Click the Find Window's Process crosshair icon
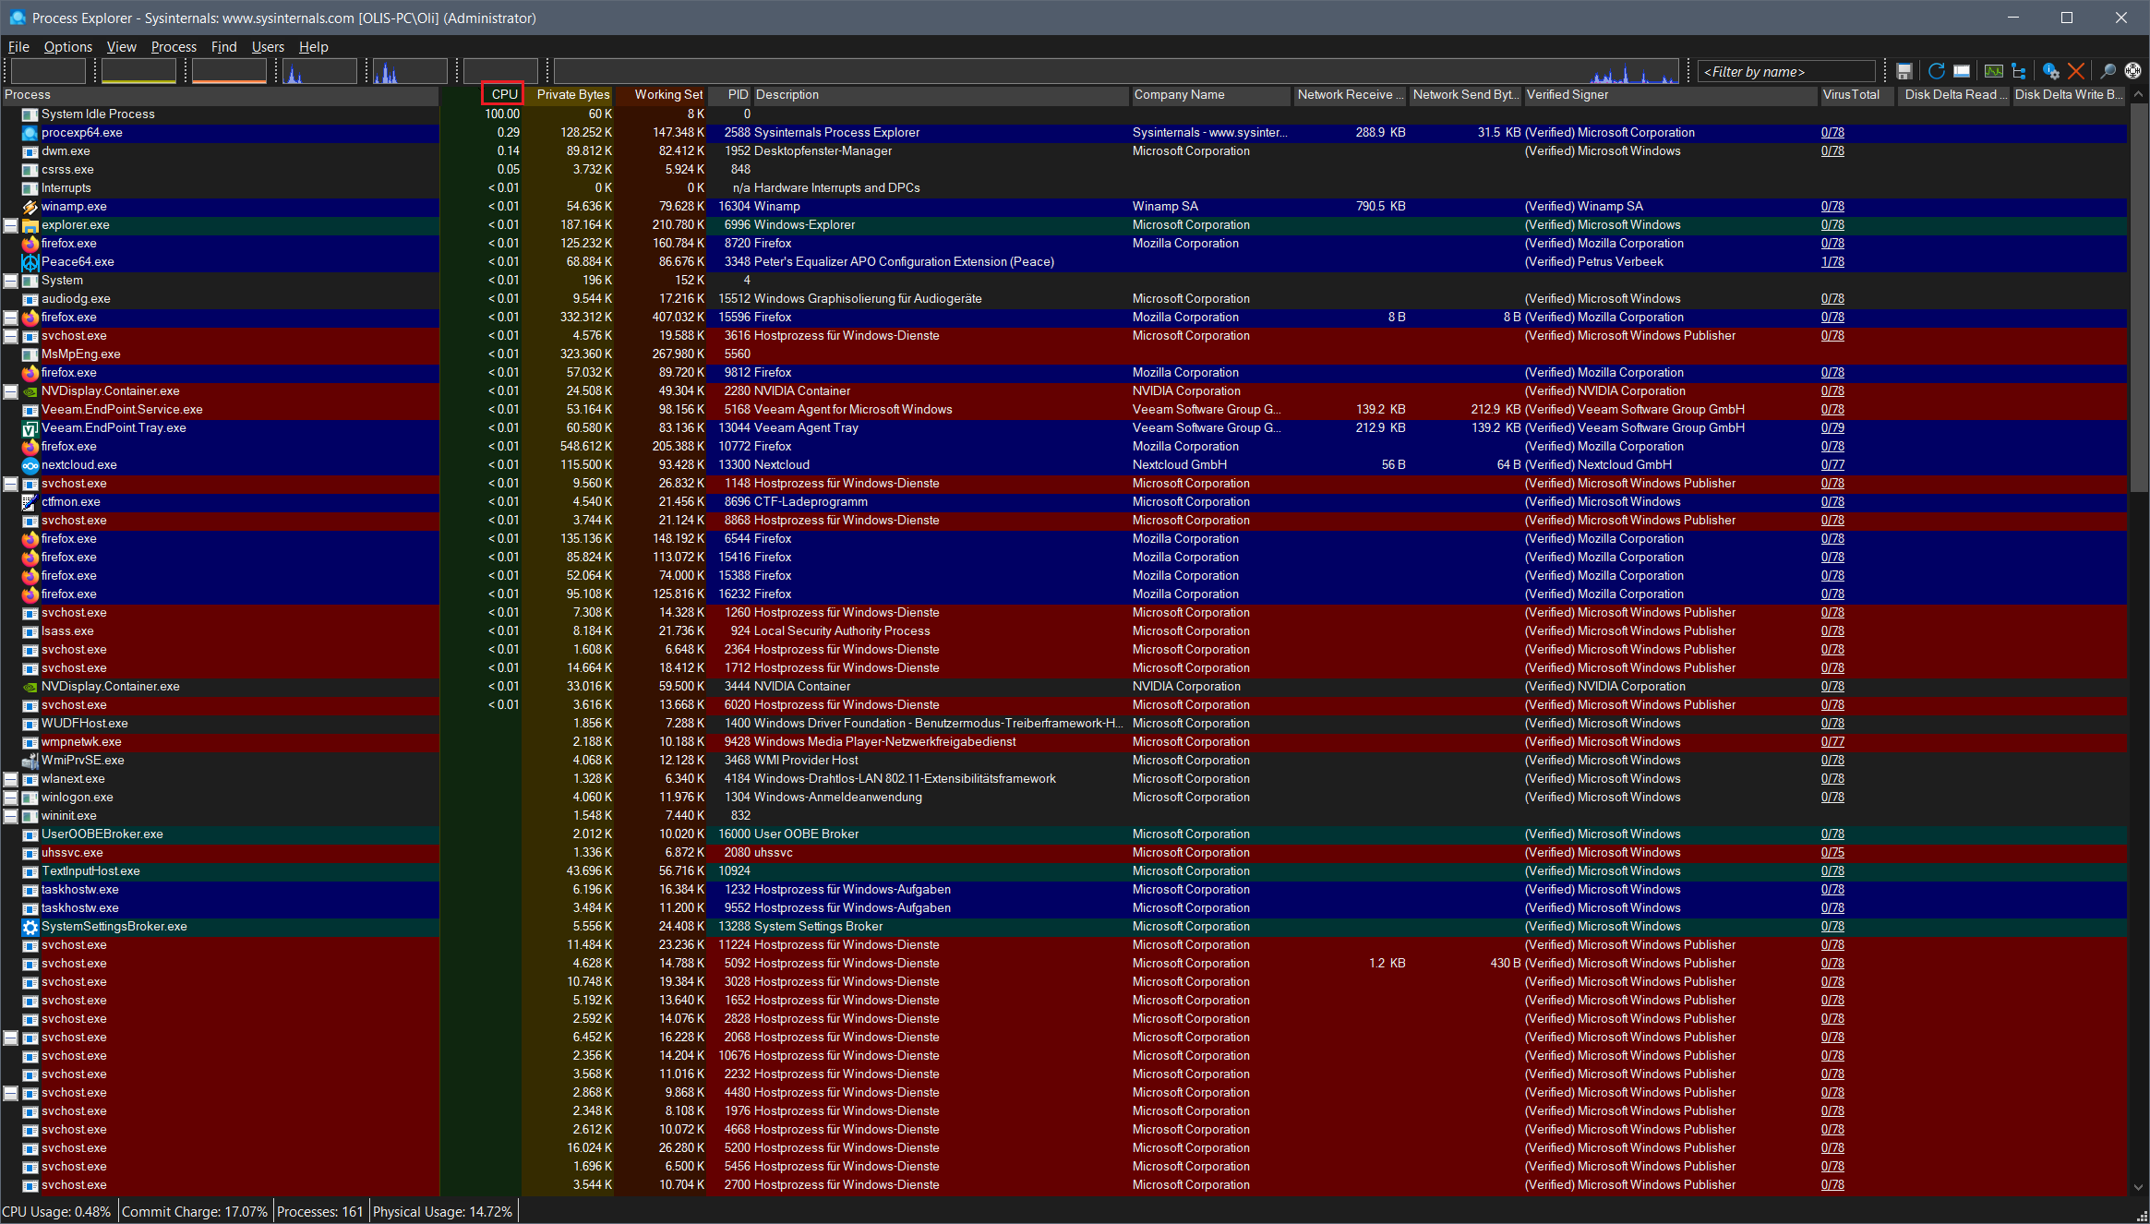The height and width of the screenshot is (1224, 2150). click(2132, 71)
